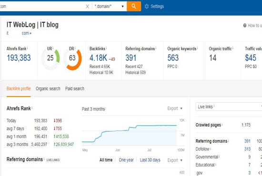
Task: Open Backlinks count 4.18K
Action: point(98,58)
